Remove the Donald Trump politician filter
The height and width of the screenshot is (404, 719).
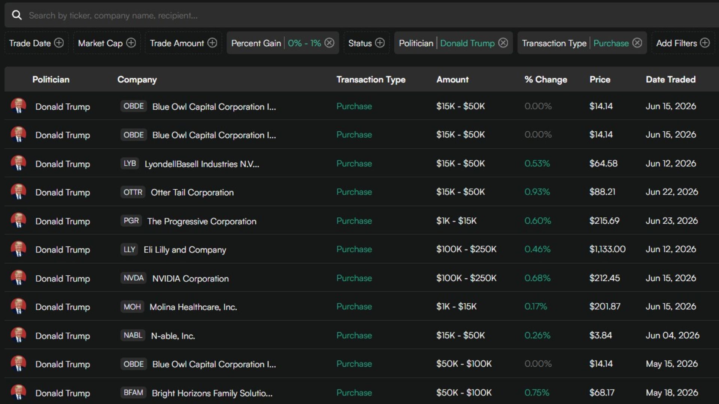pyautogui.click(x=503, y=43)
